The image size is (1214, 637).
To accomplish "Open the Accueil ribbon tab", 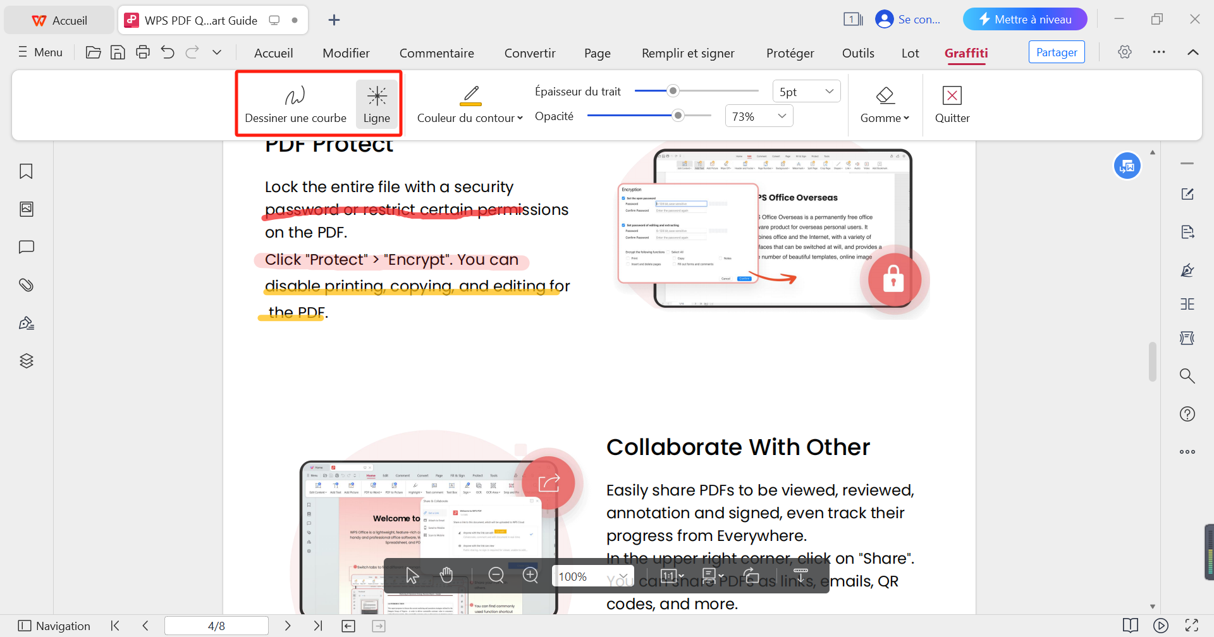I will point(273,53).
